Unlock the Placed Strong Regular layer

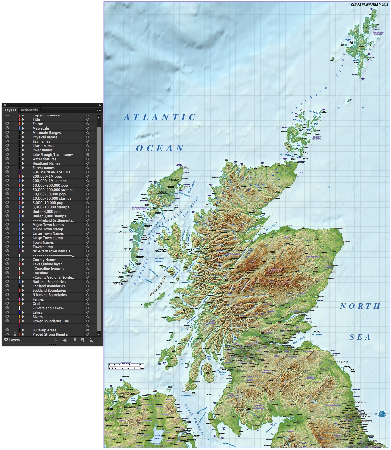point(14,334)
